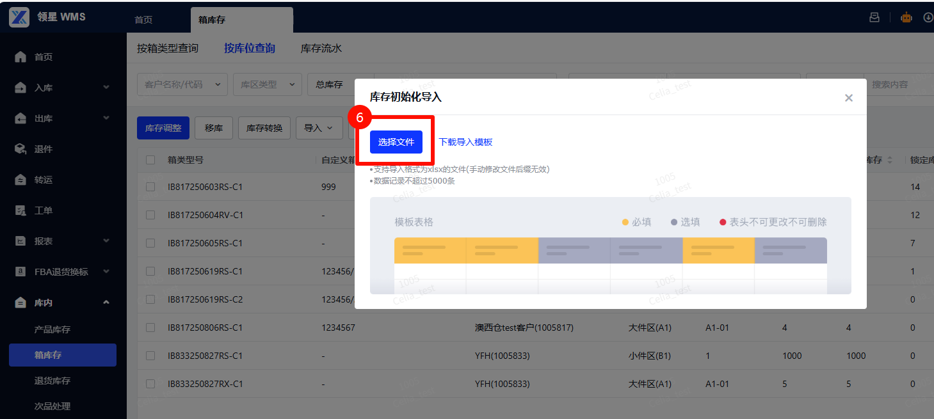Click the 报表 reports sidebar icon
This screenshot has height=419, width=934.
[20, 241]
